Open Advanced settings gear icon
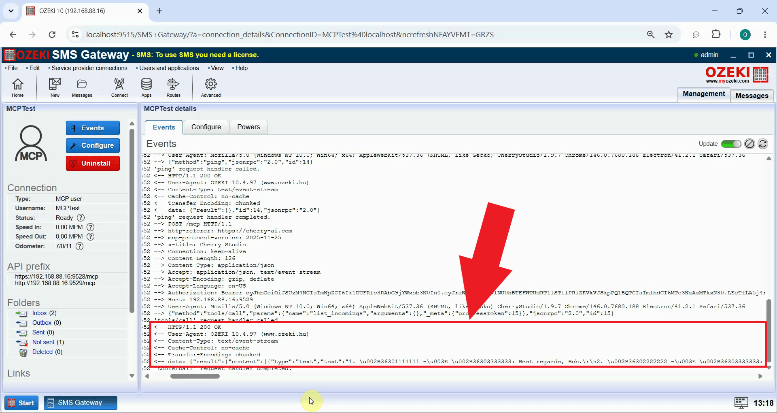 coord(211,87)
